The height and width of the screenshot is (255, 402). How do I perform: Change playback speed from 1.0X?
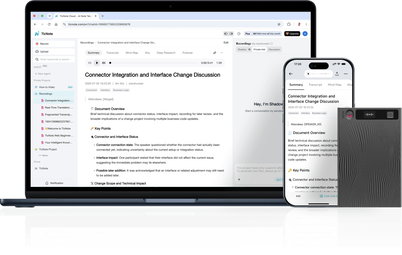[x=219, y=63]
